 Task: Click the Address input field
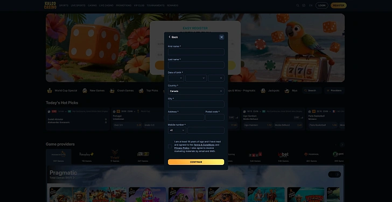186,117
